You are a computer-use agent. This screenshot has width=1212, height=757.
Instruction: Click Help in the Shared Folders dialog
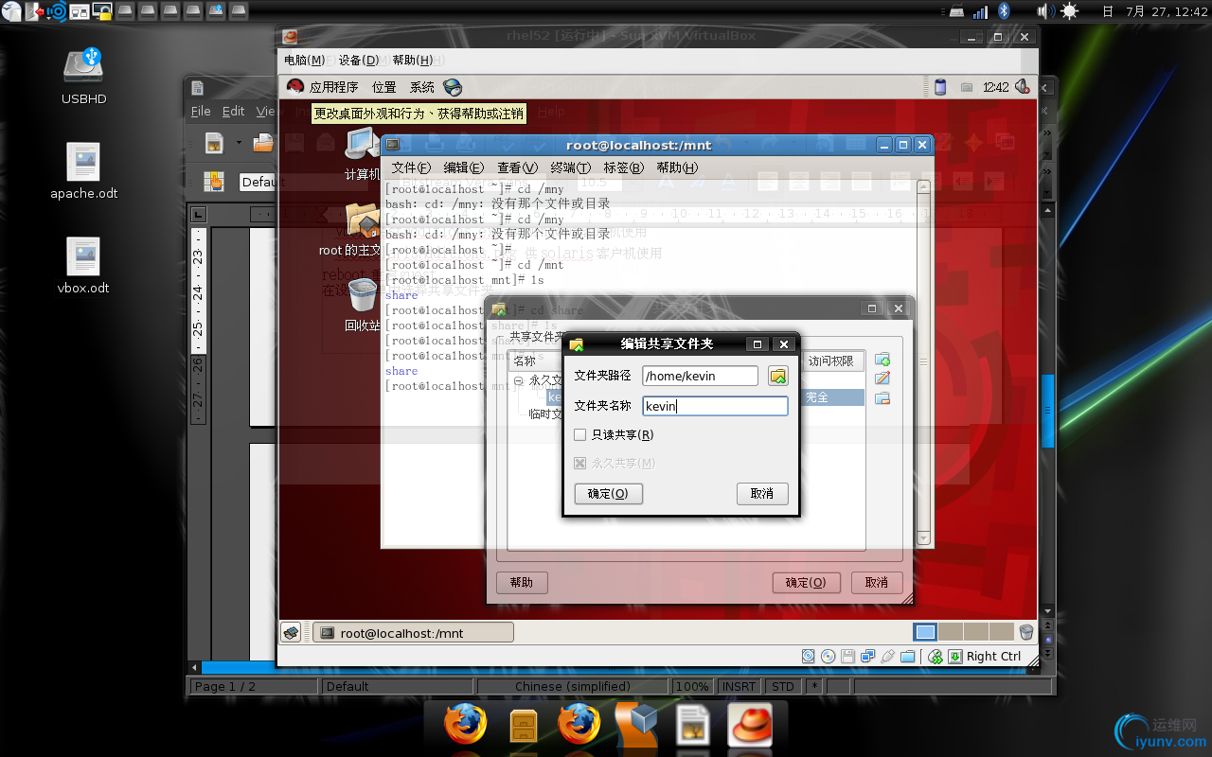click(x=522, y=583)
